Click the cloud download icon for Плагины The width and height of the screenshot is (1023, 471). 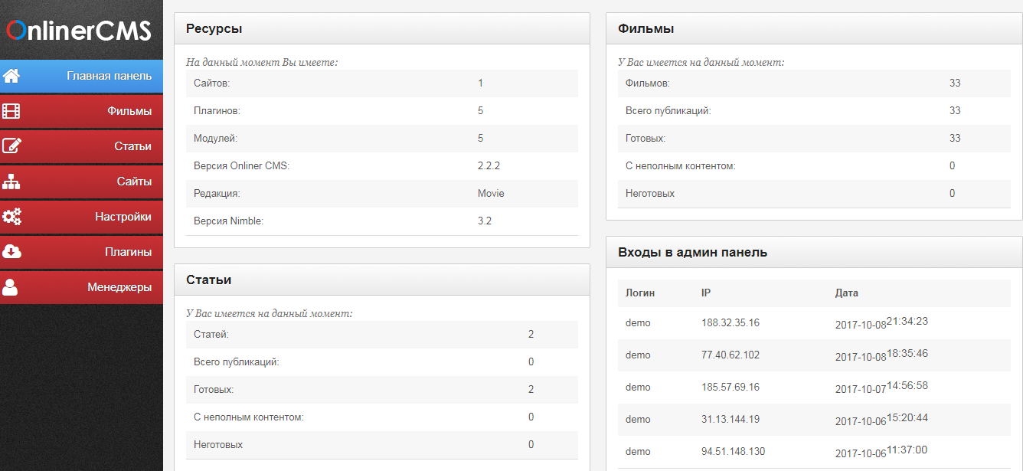(x=11, y=252)
